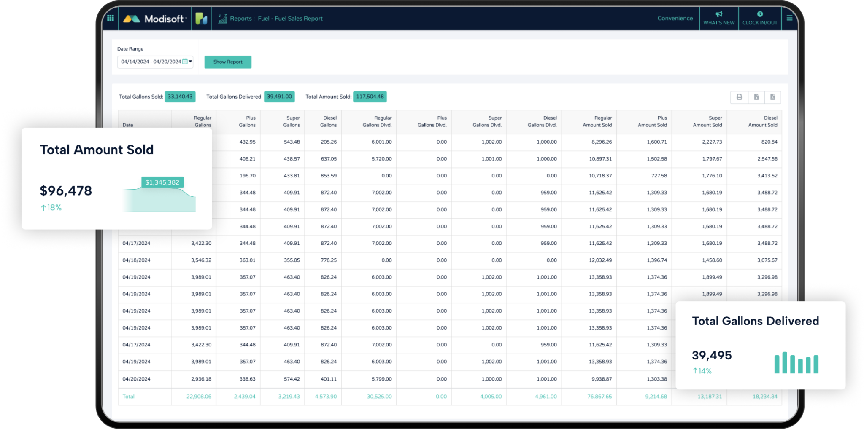Click the Total Amount Sold value badge
Screen dimensions: 864x429
[370, 97]
